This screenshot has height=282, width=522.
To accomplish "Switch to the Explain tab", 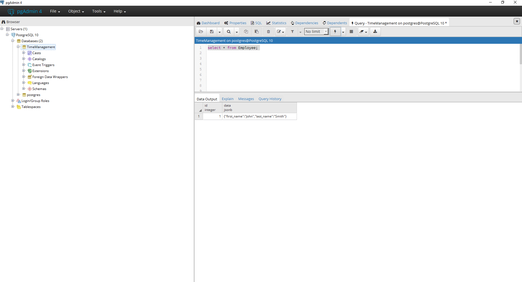I will (x=228, y=99).
